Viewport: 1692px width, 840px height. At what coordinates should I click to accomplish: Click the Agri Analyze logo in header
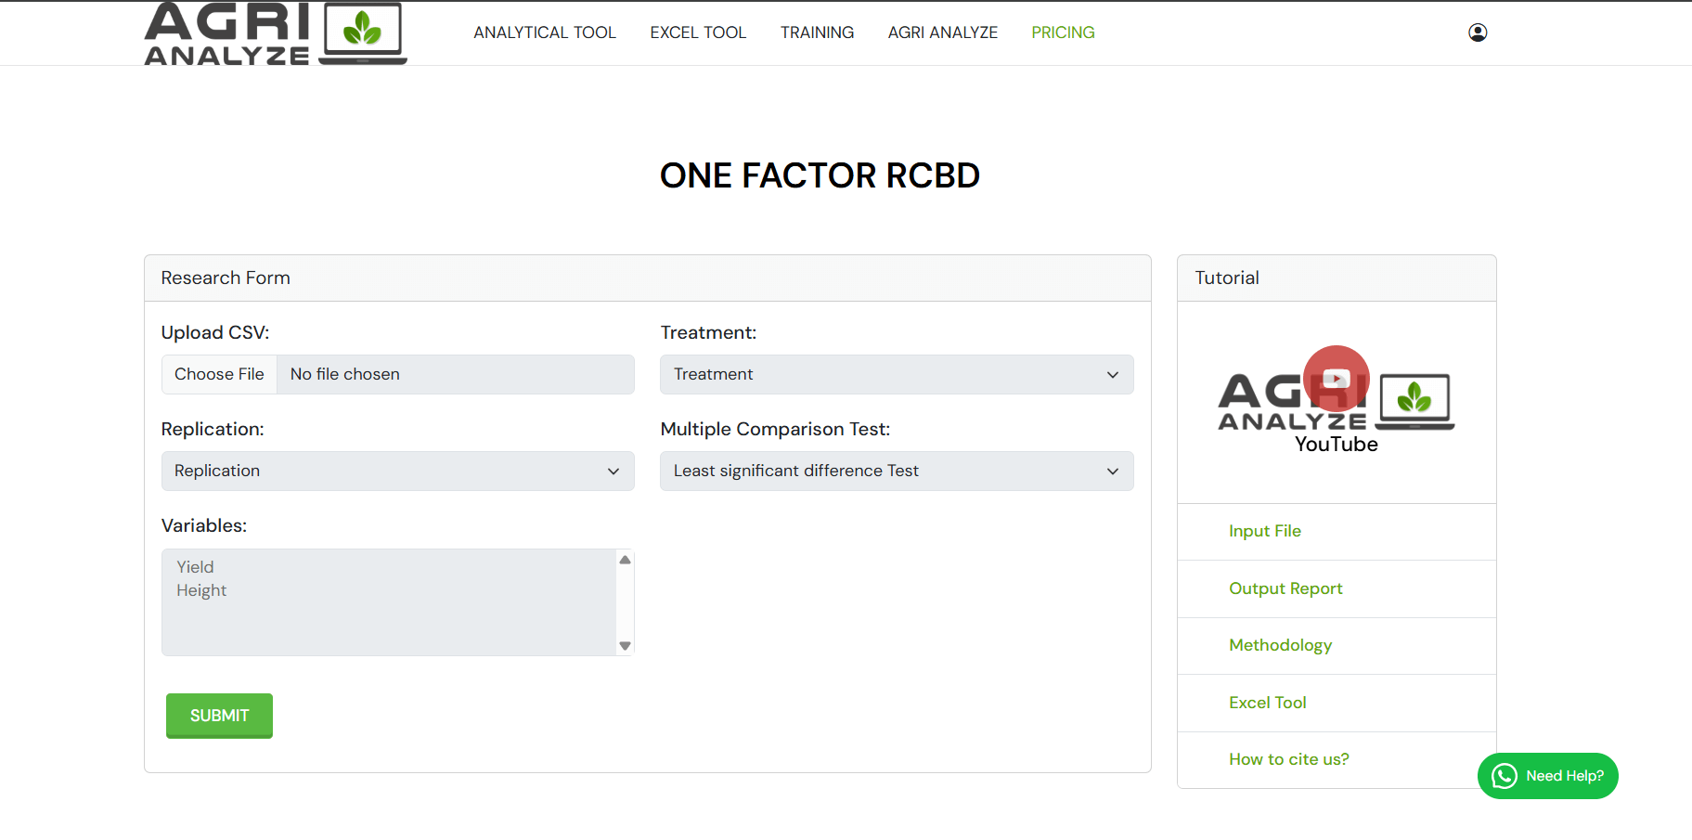click(x=275, y=33)
